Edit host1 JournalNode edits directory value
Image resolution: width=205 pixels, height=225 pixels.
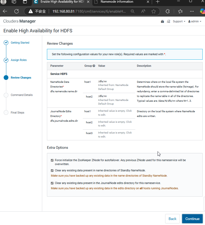pos(115,113)
